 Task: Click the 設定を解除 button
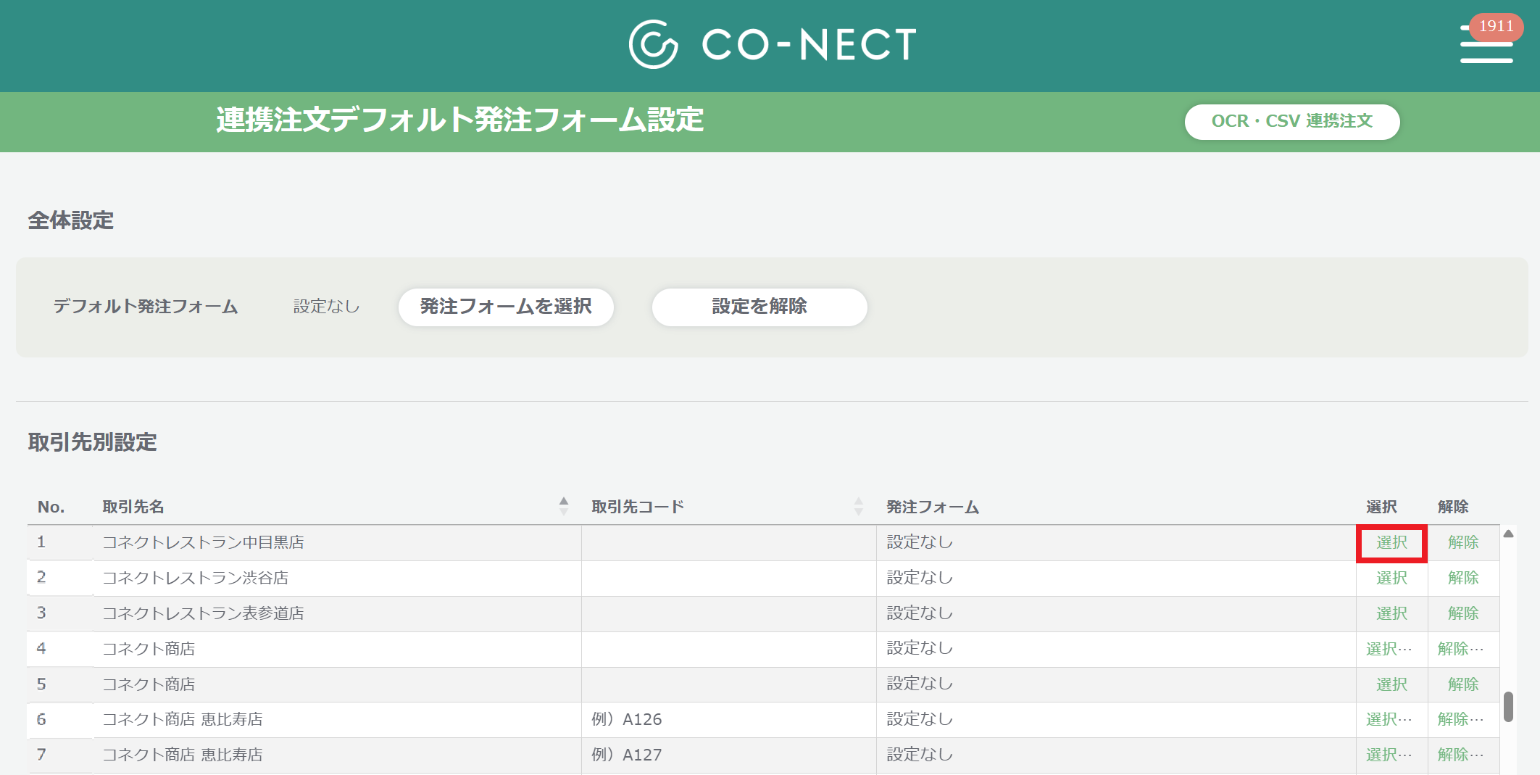pyautogui.click(x=759, y=307)
